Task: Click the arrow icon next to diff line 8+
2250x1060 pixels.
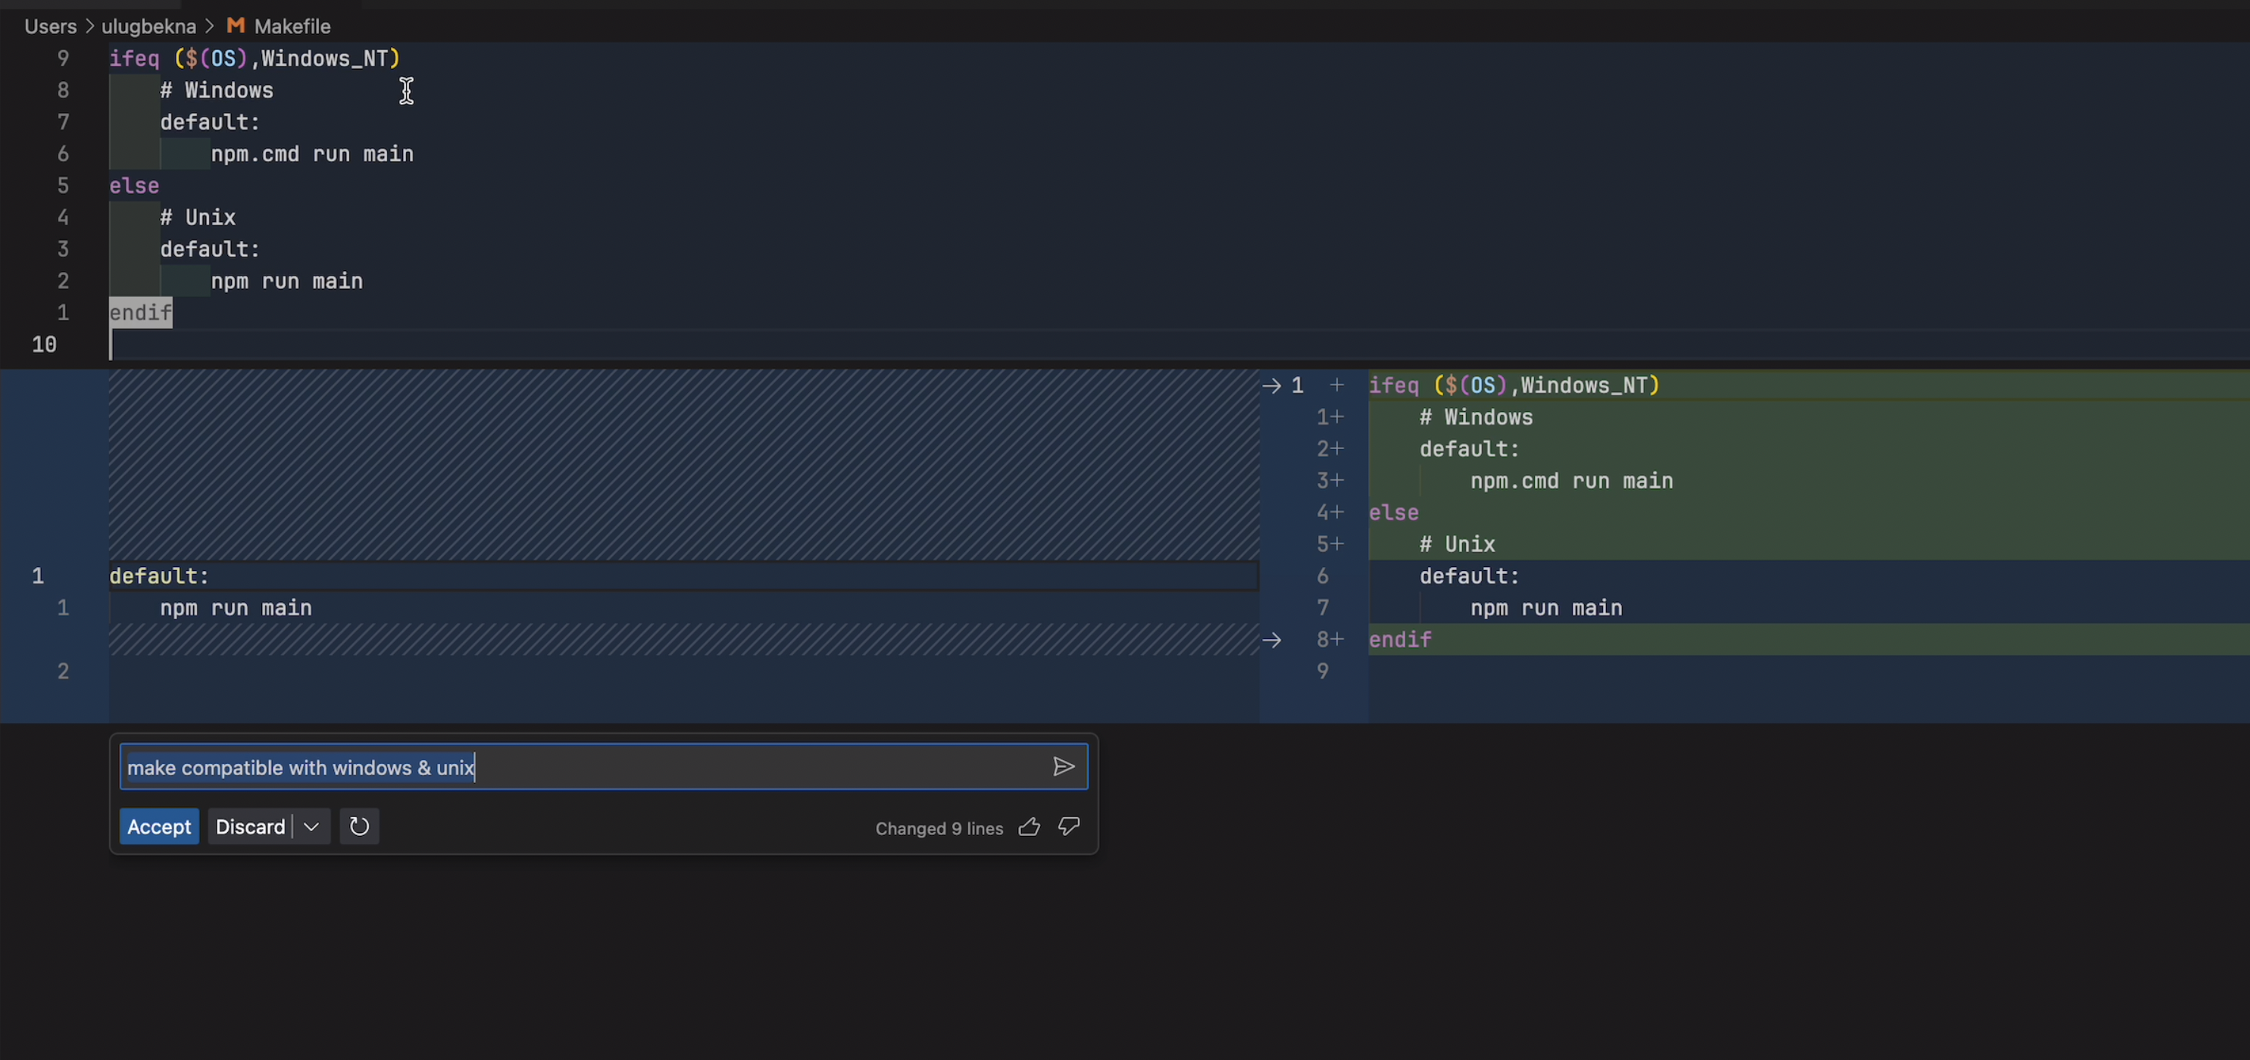Action: pyautogui.click(x=1272, y=639)
